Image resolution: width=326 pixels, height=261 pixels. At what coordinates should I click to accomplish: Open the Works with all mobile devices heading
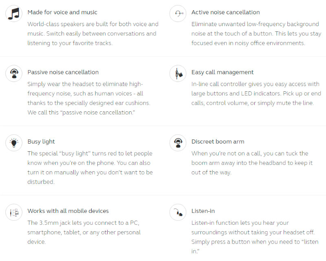point(68,211)
